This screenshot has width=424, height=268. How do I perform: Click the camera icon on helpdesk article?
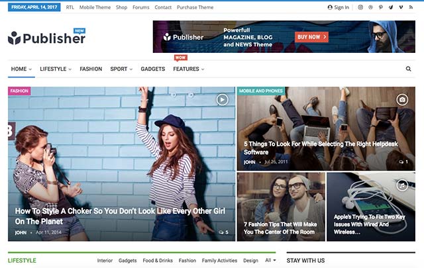point(401,99)
